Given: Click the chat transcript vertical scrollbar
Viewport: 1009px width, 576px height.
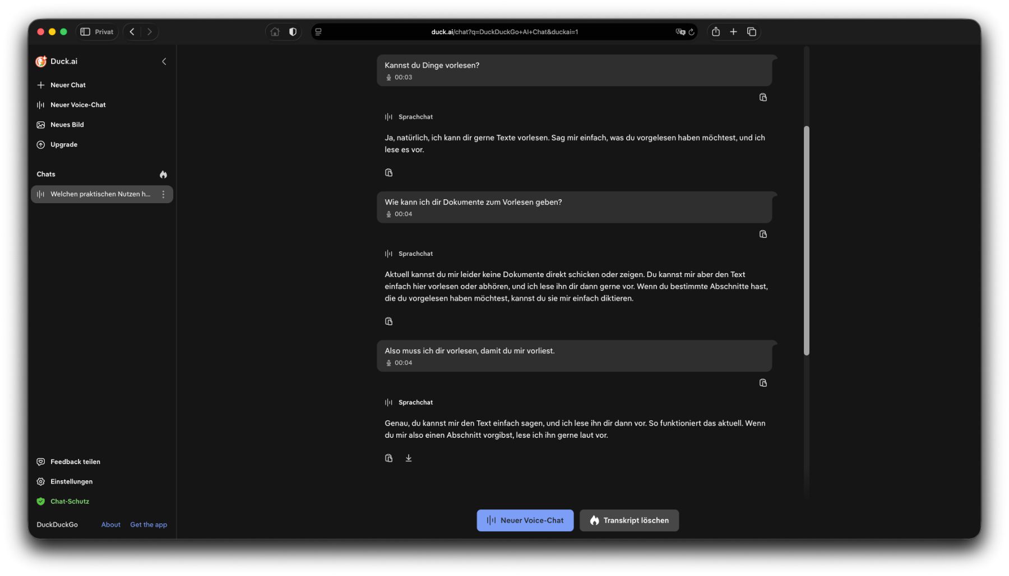Looking at the screenshot, I should point(807,241).
